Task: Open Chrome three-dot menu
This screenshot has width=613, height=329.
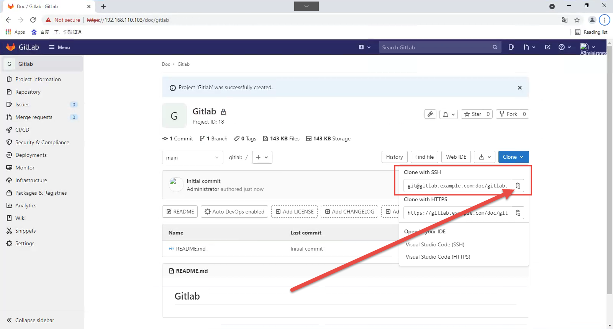Action: pyautogui.click(x=605, y=20)
